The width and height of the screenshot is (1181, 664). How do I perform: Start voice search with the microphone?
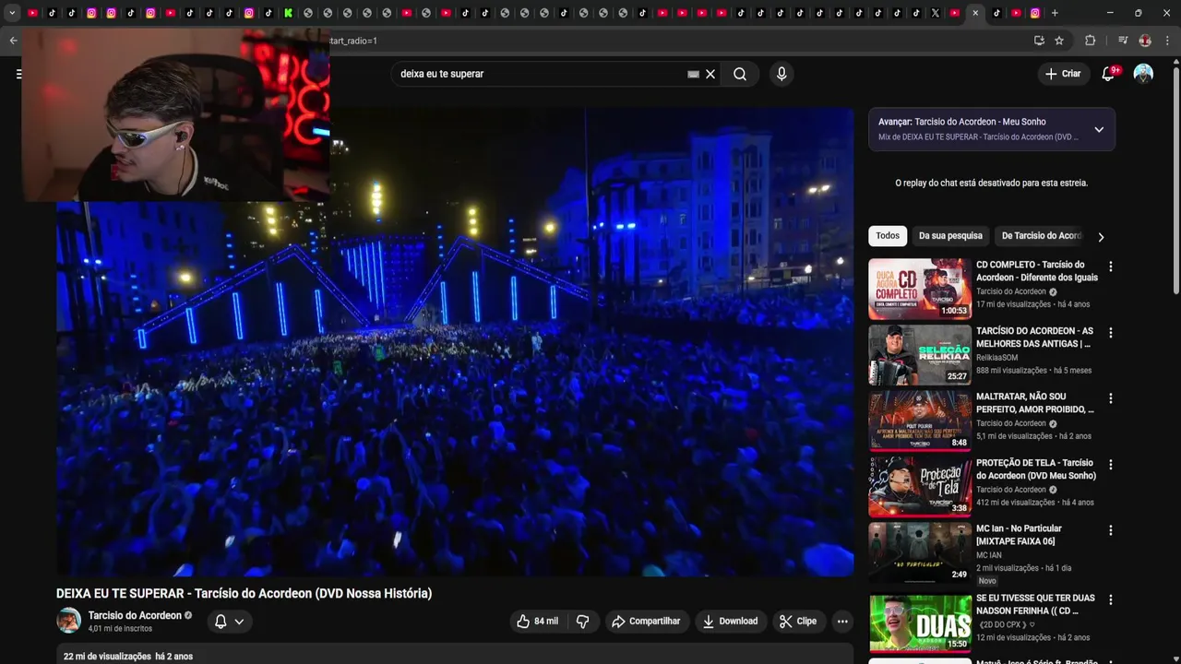781,74
